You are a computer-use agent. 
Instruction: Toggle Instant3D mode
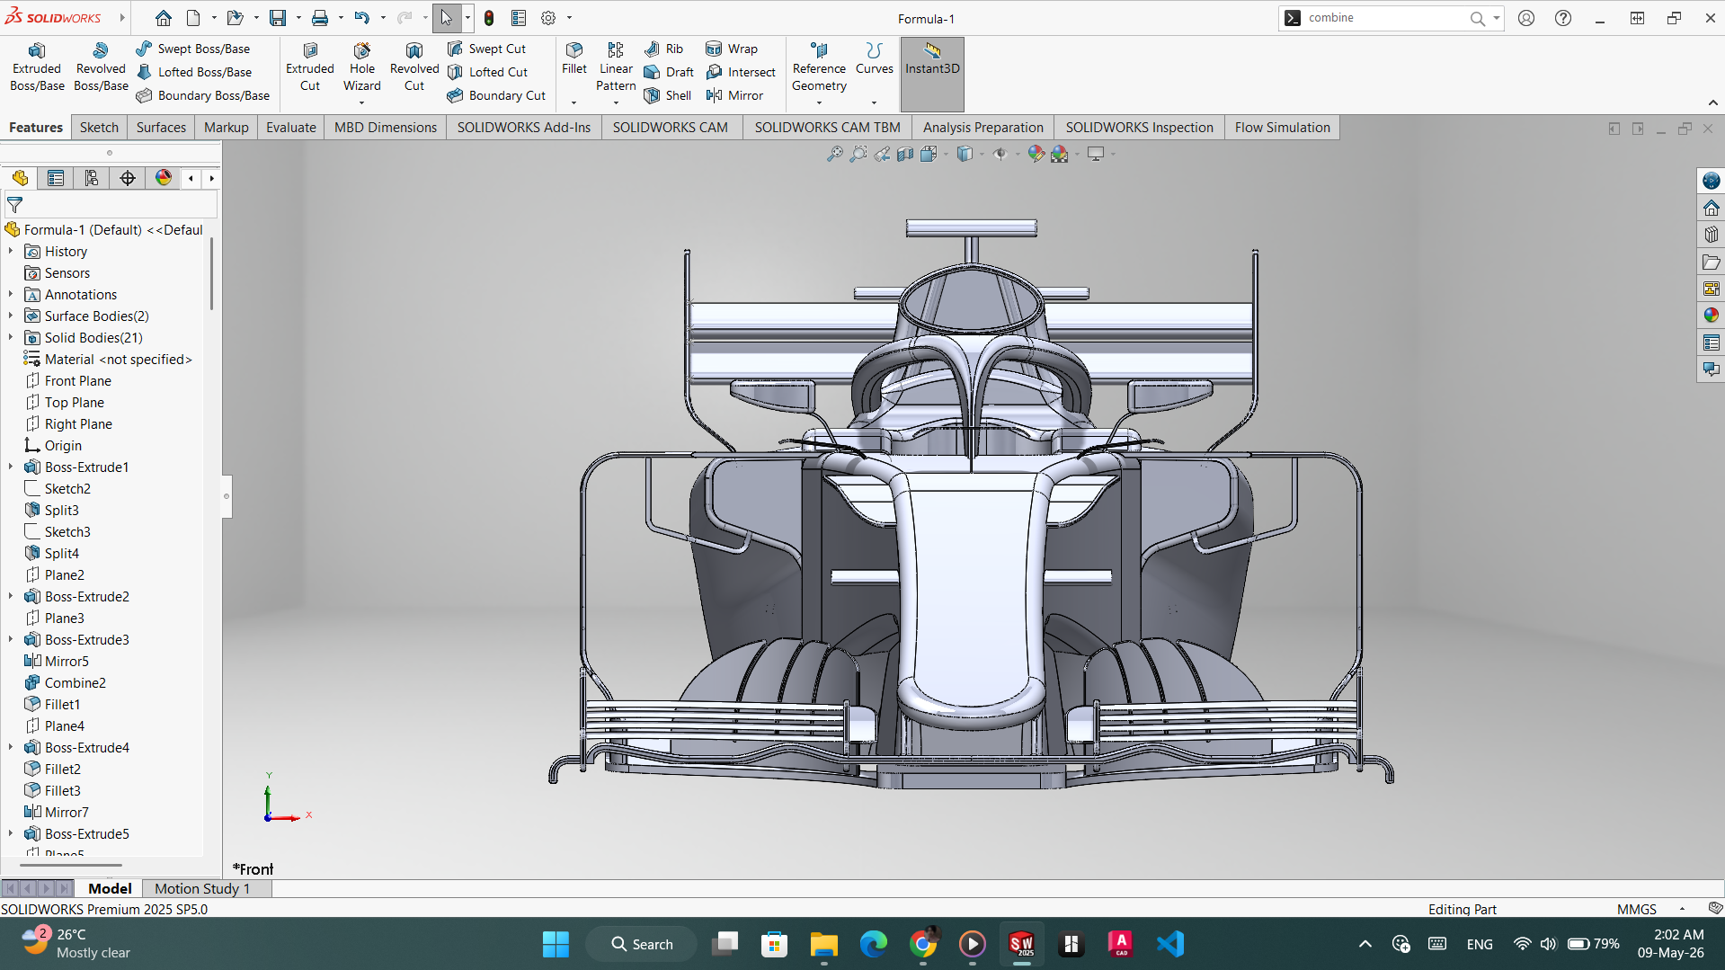coord(932,74)
